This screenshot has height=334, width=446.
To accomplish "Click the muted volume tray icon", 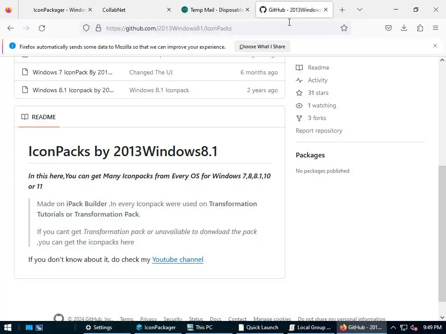I will click(414, 327).
